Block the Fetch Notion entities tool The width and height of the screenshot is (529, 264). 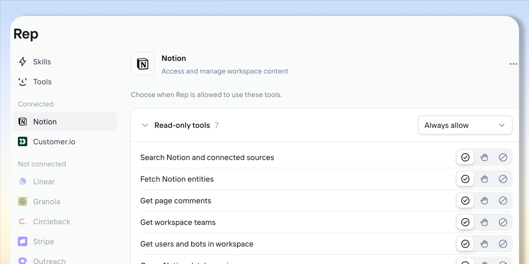pos(503,179)
